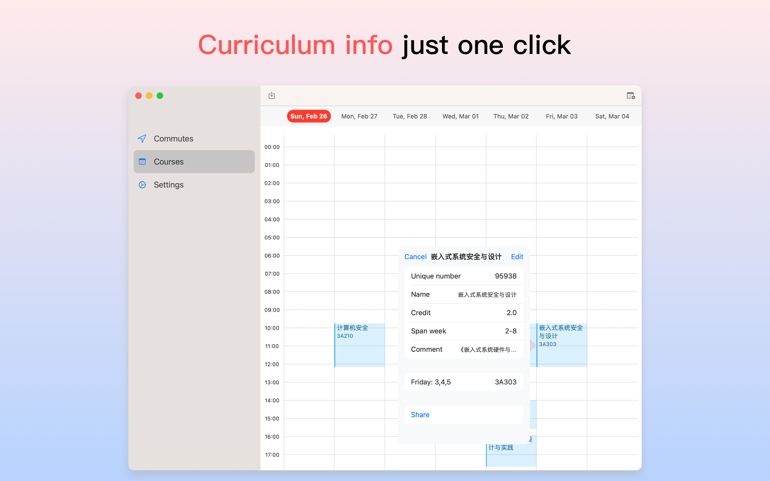This screenshot has height=481, width=770.
Task: Click the Name row value in popover
Action: 487,294
